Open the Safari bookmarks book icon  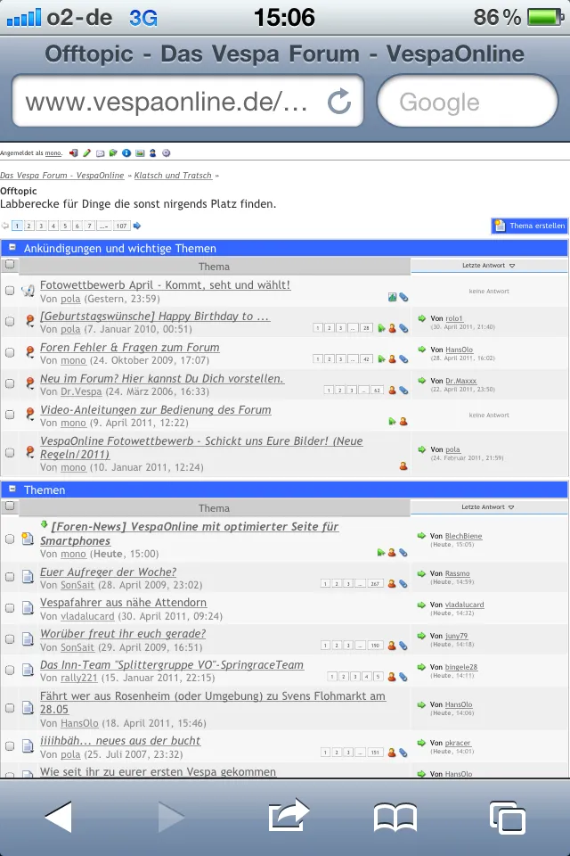(x=395, y=817)
